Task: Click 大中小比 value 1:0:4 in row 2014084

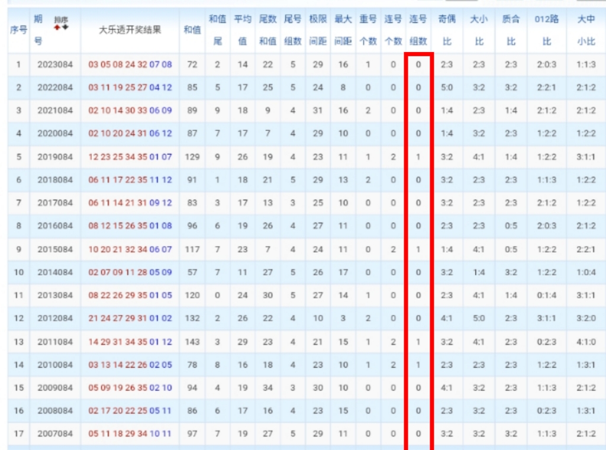Action: (x=586, y=272)
